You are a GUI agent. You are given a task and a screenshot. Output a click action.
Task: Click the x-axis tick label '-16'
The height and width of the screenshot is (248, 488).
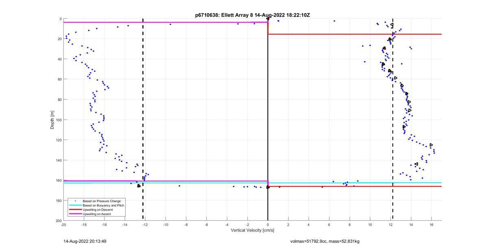104,224
